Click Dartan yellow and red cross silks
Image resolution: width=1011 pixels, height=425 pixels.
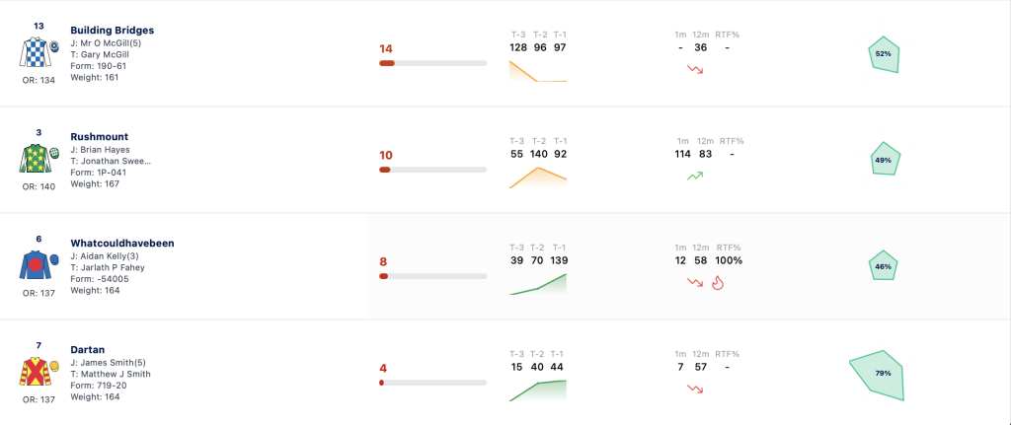[x=39, y=372]
